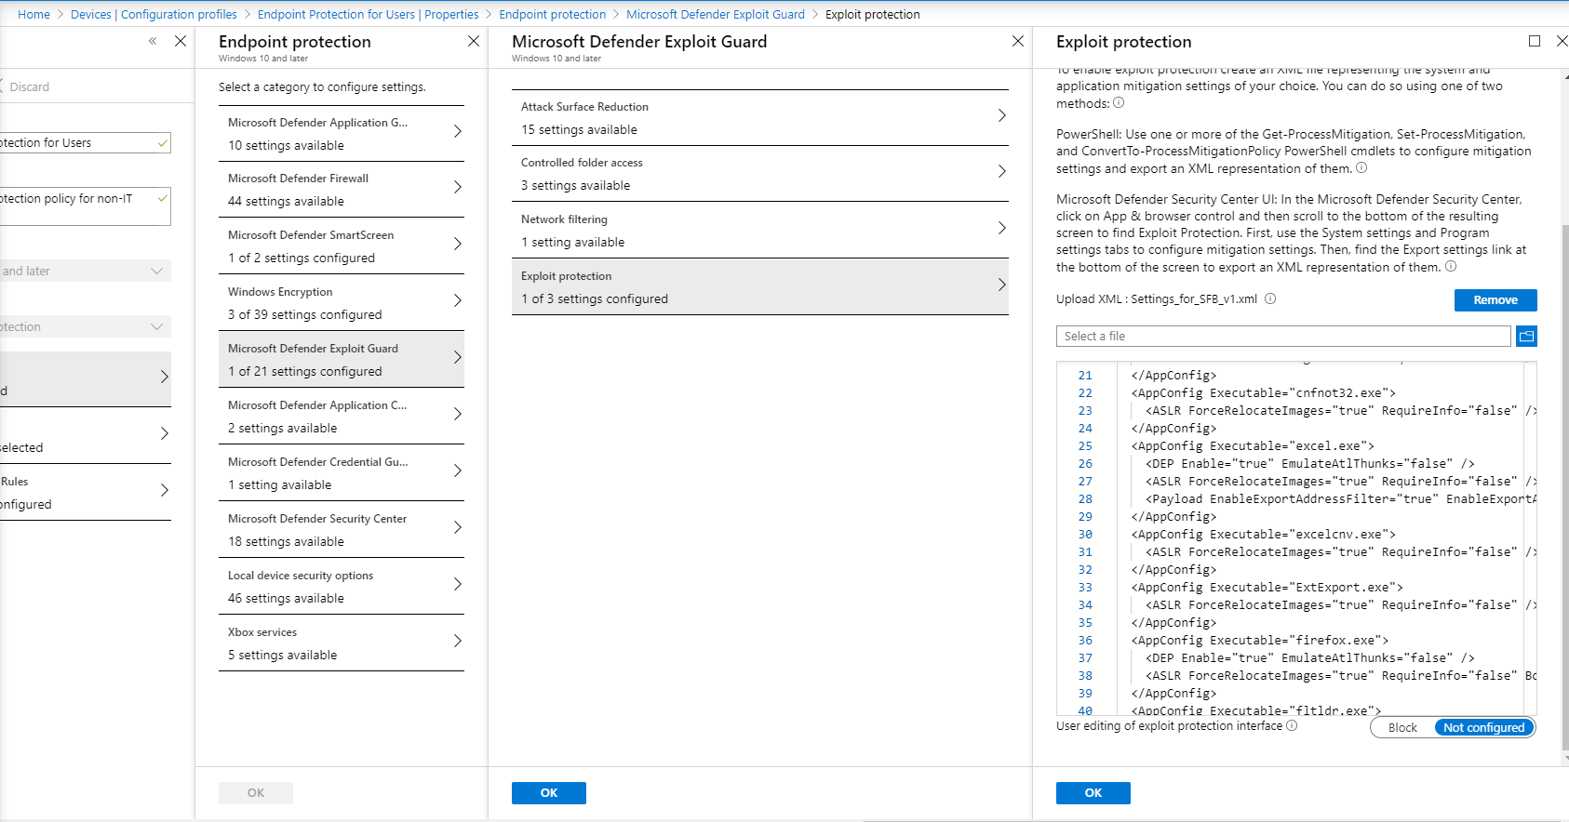Go to Endpoint protection breadcrumb
Image resolution: width=1569 pixels, height=822 pixels.
[x=552, y=14]
